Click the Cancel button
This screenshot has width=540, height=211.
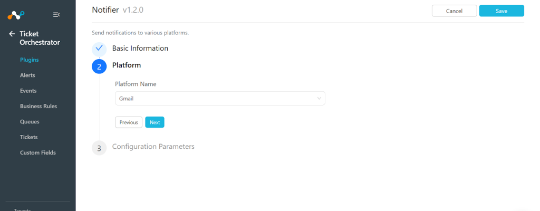454,11
